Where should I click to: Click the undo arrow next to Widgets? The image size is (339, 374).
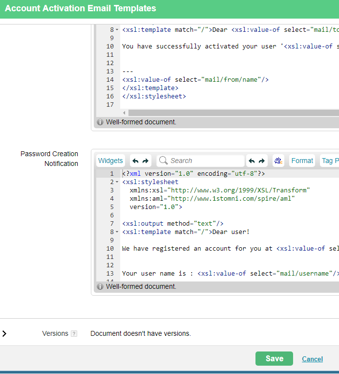click(135, 161)
